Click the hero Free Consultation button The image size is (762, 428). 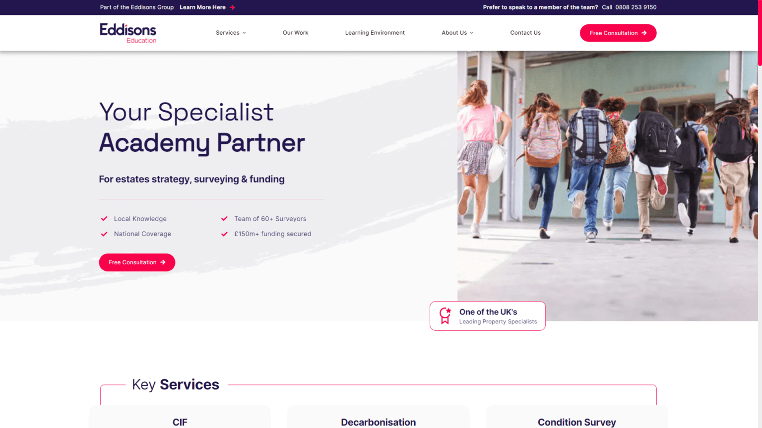(x=137, y=262)
